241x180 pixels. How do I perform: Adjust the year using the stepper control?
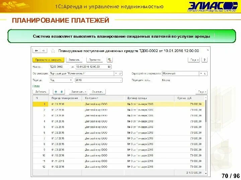pyautogui.click(x=120, y=80)
